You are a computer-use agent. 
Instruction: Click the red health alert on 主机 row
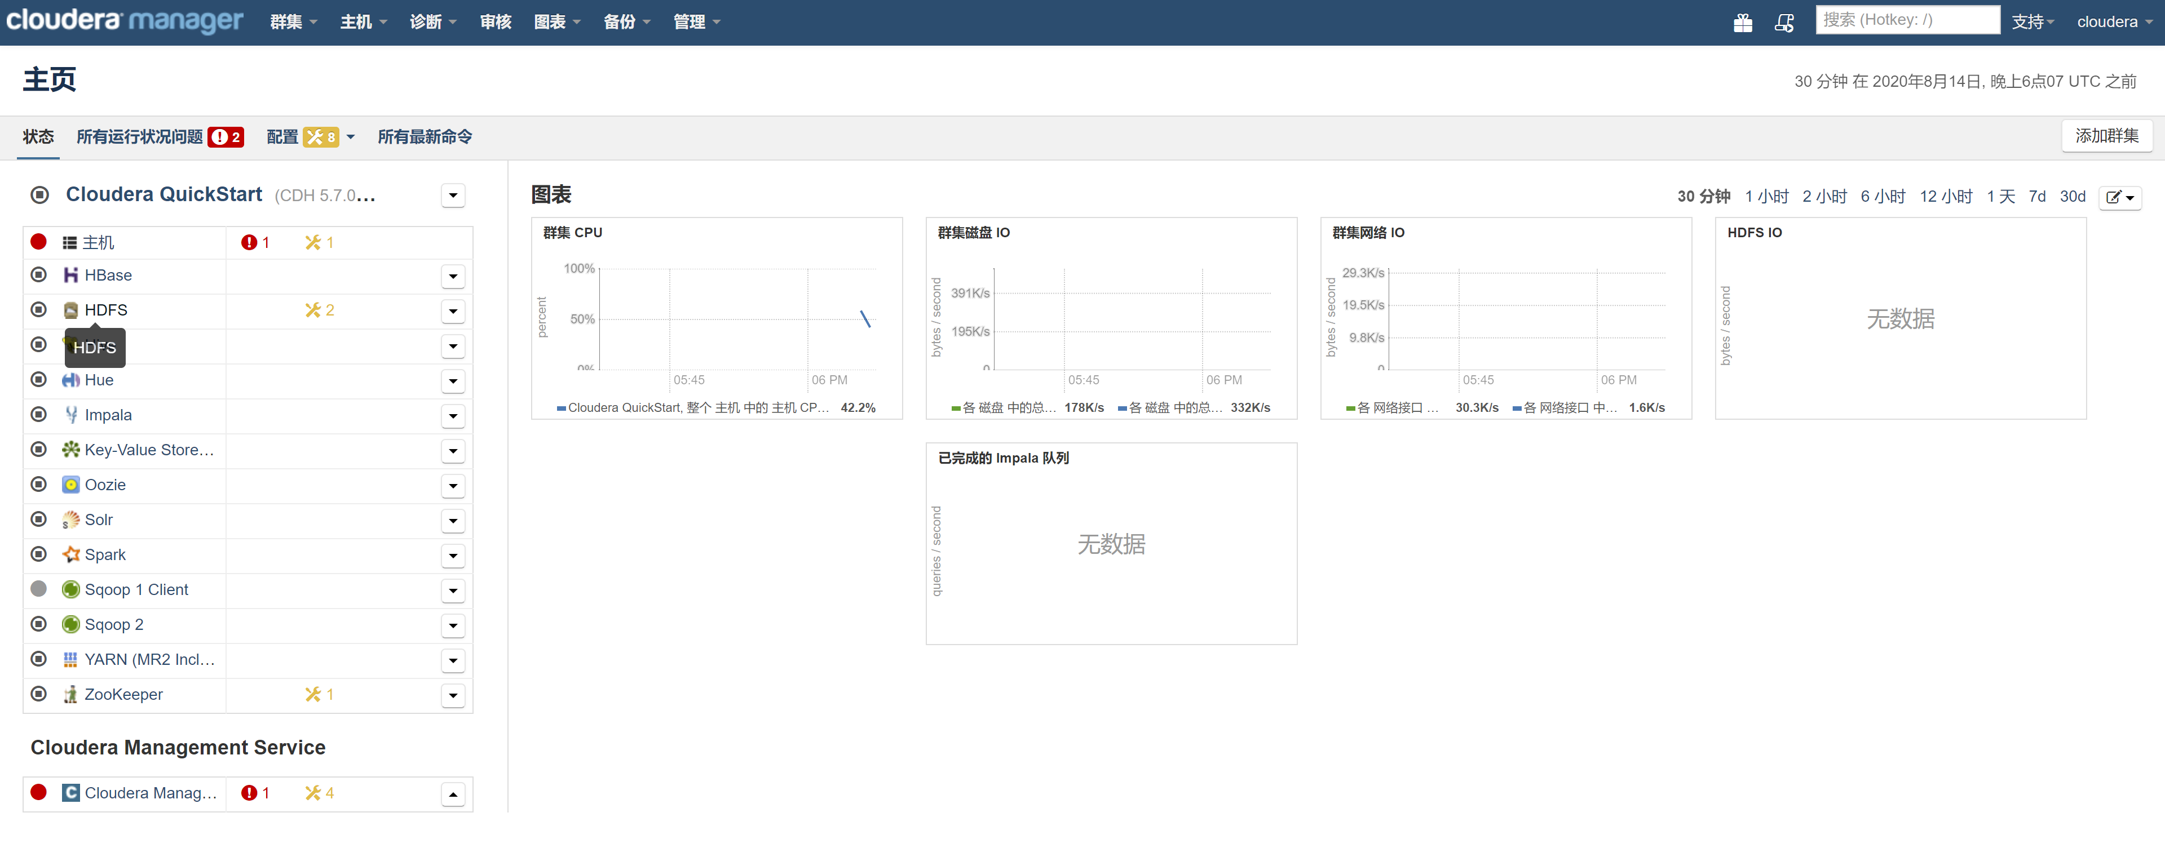click(255, 243)
